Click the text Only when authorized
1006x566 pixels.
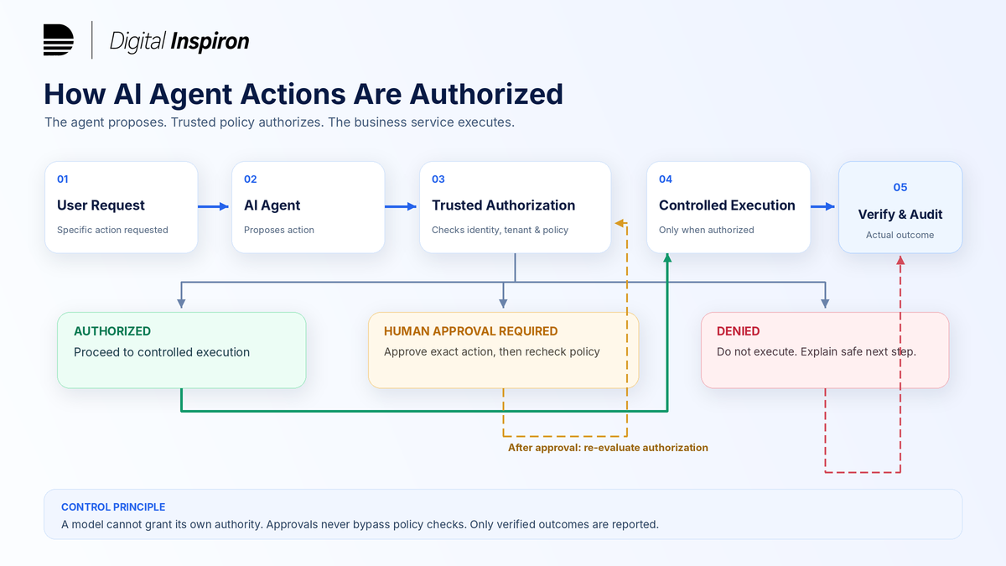[x=707, y=230]
